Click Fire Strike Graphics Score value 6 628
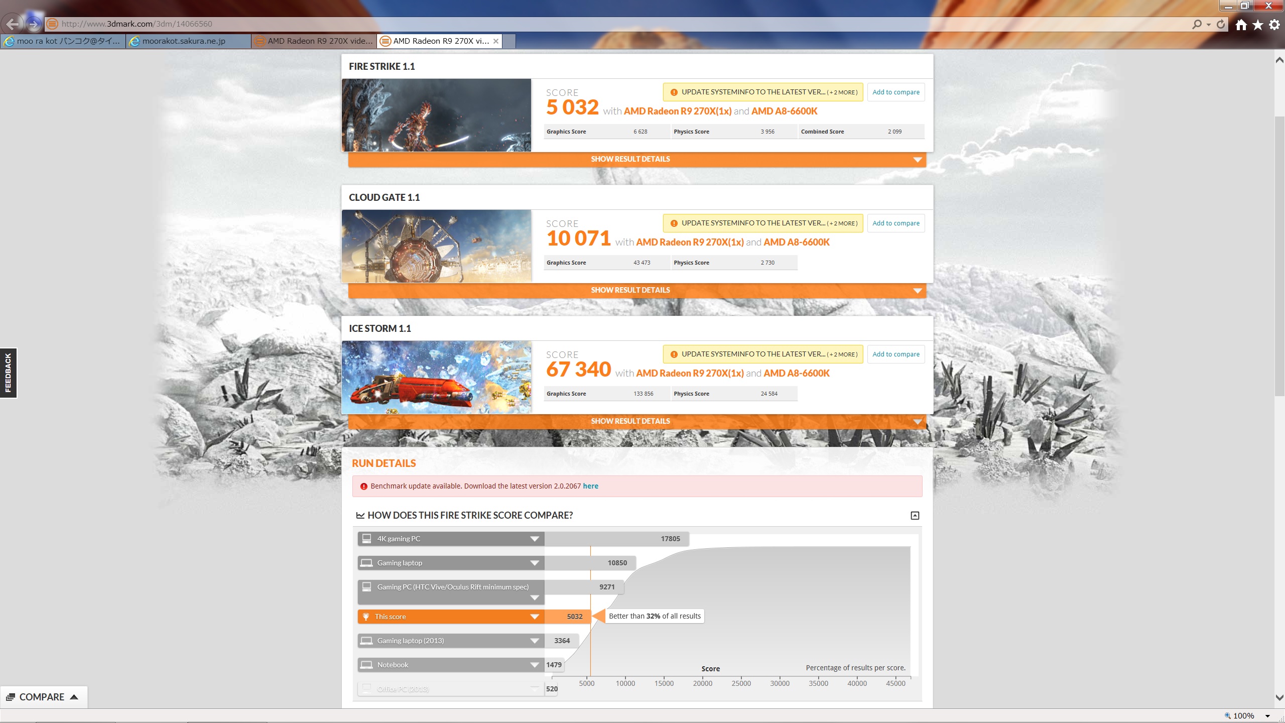1285x723 pixels. [640, 132]
